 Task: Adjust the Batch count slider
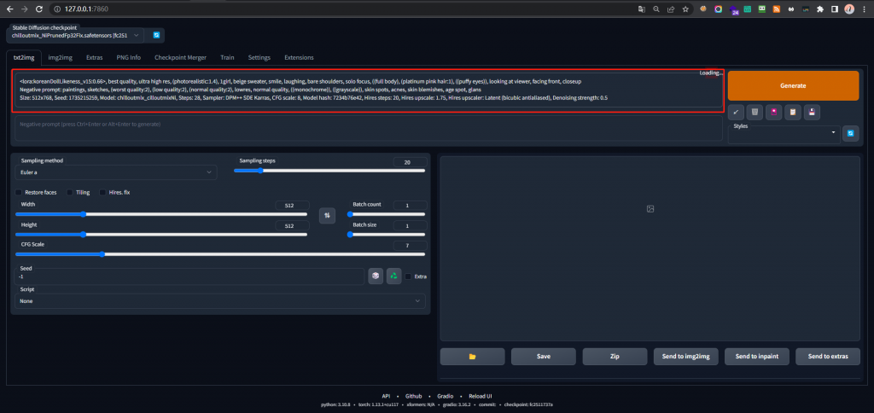click(x=387, y=214)
